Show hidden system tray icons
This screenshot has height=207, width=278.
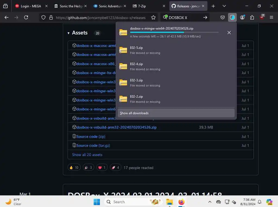[x=210, y=202]
